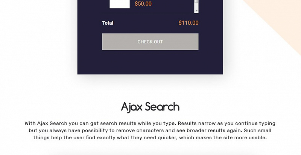Viewport: 301px width, 155px height.
Task: Click the paragraph line starting 'With Ajax Search'
Action: click(150, 123)
